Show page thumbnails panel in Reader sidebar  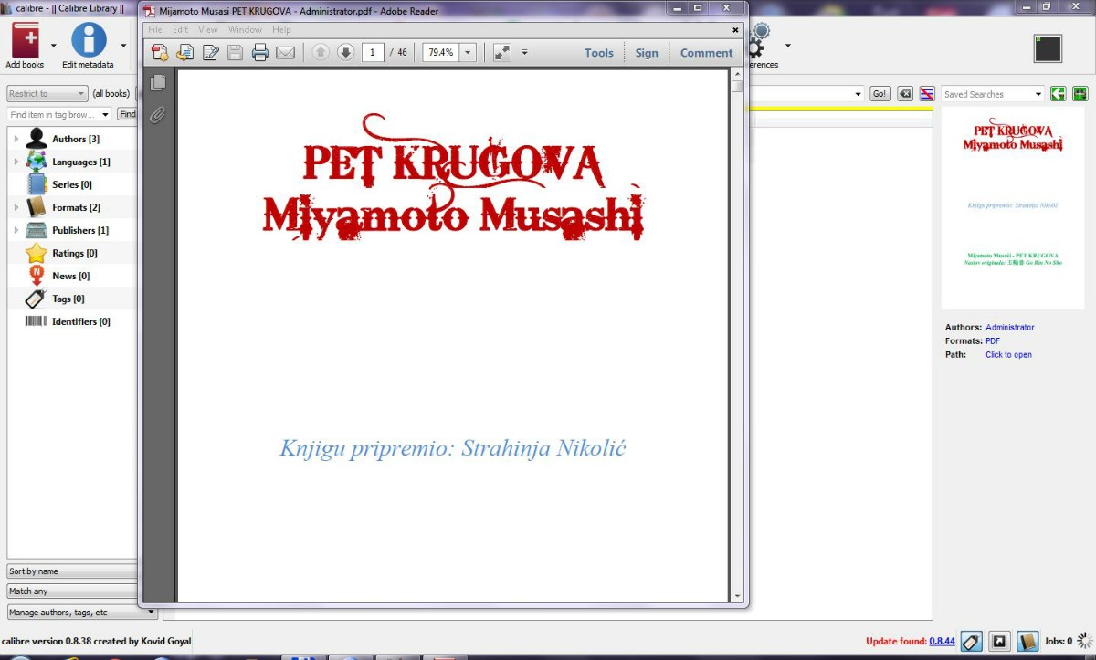click(x=158, y=83)
